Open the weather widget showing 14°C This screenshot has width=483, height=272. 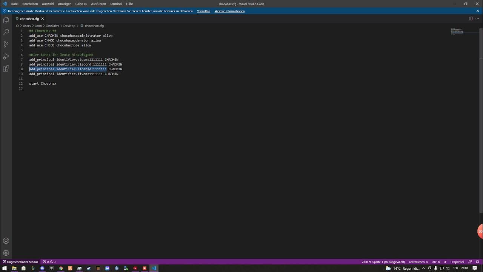(x=402, y=268)
